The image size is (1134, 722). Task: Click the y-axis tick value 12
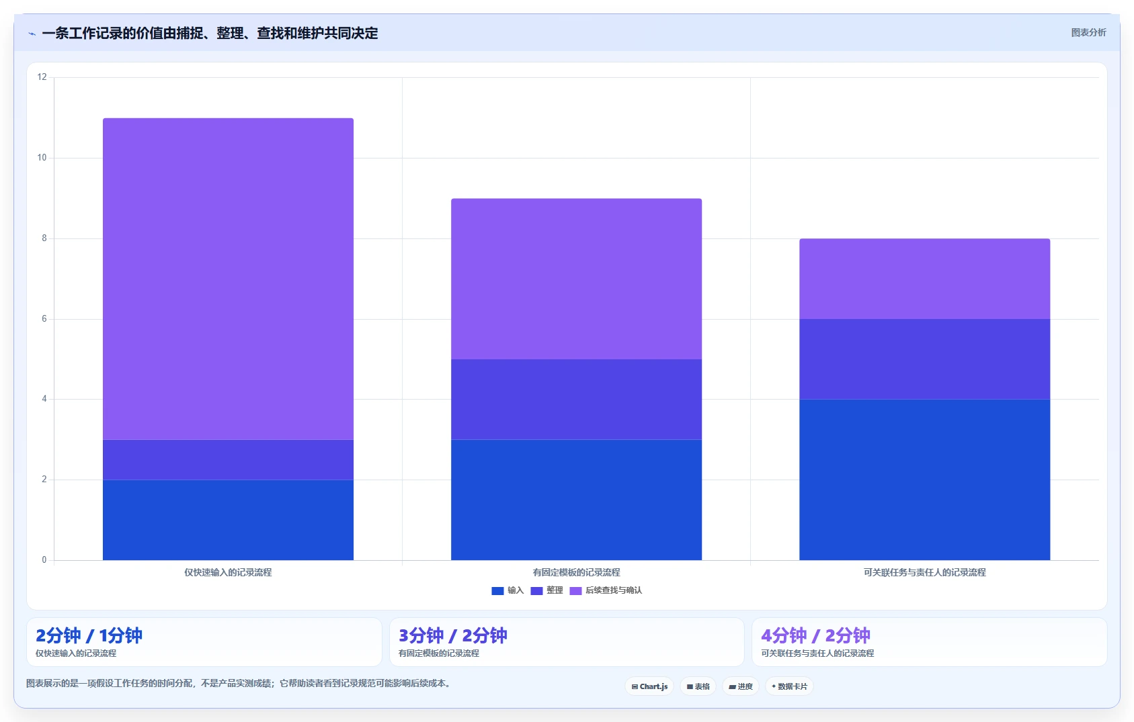42,77
